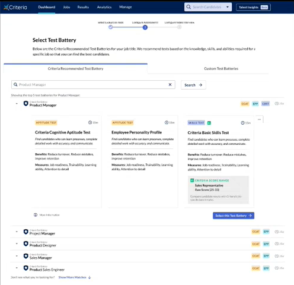Click the EPP tag on Sales Manager row

[266, 256]
